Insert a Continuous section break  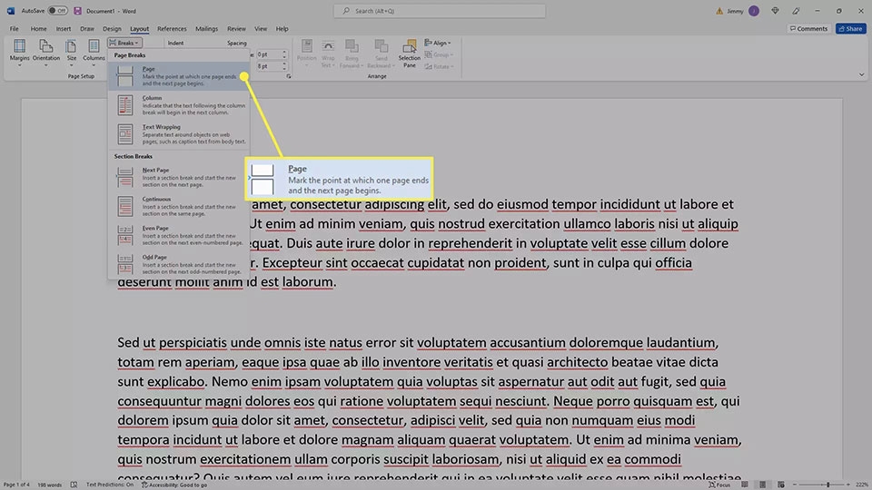(179, 206)
